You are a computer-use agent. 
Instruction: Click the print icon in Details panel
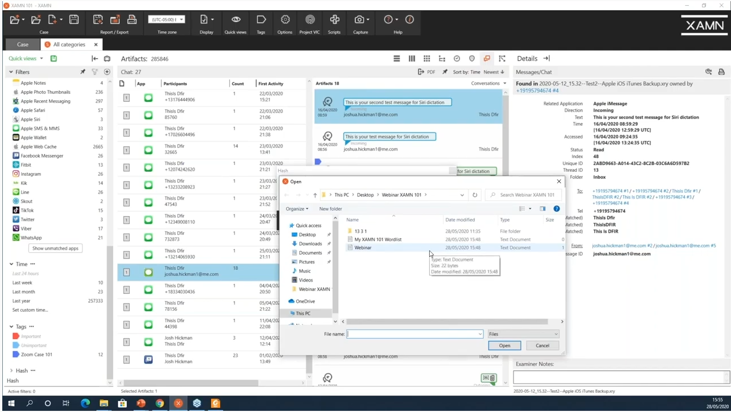[721, 72]
